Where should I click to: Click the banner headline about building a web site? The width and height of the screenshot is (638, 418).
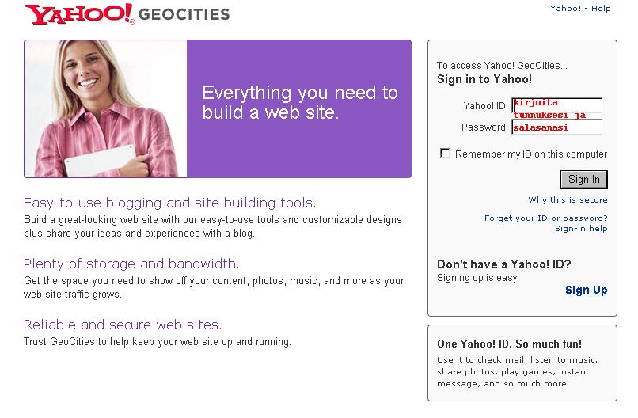coord(299,103)
